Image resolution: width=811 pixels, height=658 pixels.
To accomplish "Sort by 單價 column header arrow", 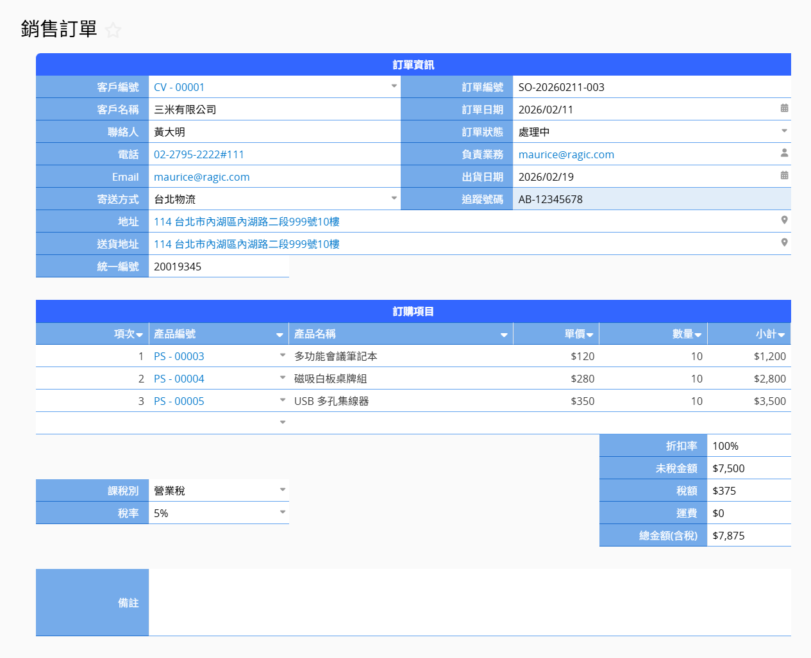I will point(590,334).
